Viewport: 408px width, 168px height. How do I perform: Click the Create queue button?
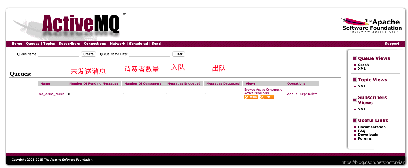[x=88, y=54]
